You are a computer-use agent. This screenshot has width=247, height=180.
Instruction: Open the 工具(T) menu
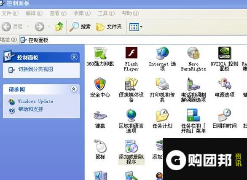point(106,13)
